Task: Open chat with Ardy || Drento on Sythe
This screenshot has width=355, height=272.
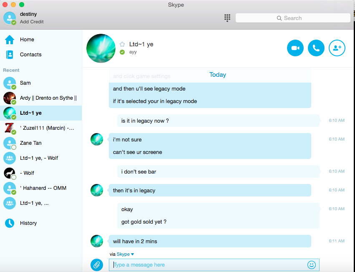Action: 41,98
